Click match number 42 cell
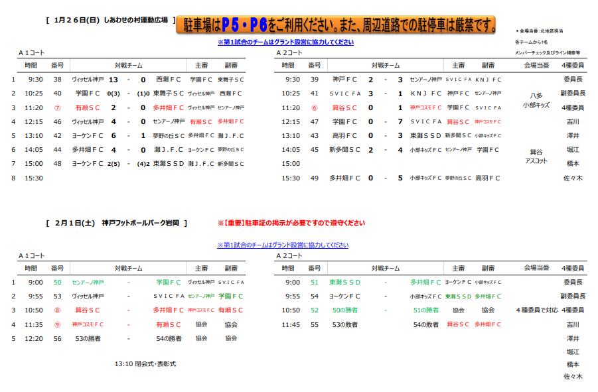The height and width of the screenshot is (392, 598). point(57,135)
